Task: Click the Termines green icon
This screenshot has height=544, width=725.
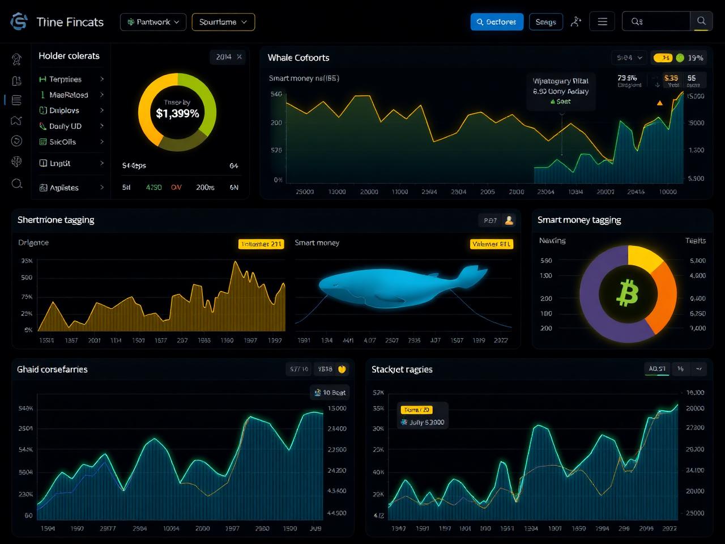Action: tap(42, 79)
